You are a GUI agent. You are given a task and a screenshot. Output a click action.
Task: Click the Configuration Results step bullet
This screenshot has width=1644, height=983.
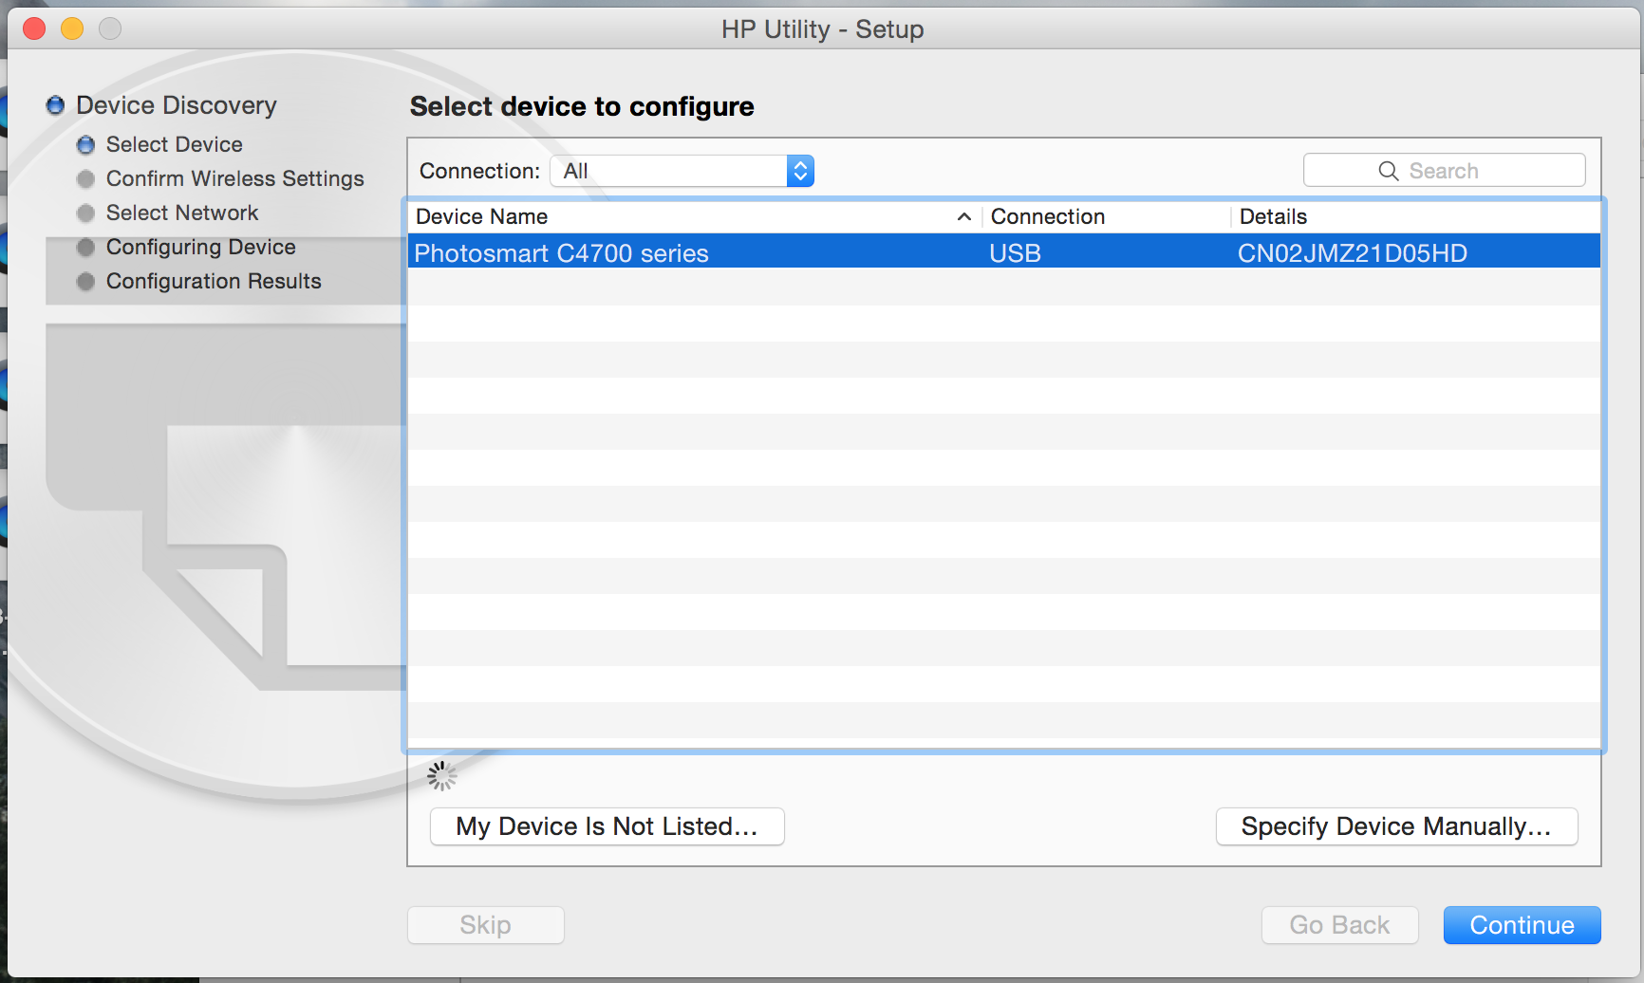(x=86, y=282)
